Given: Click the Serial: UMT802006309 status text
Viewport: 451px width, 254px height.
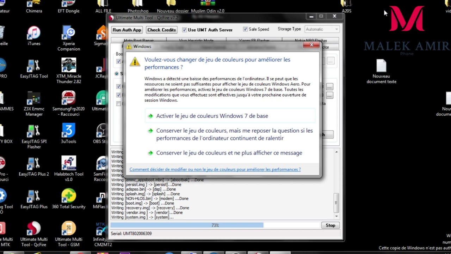Looking at the screenshot, I should (131, 234).
